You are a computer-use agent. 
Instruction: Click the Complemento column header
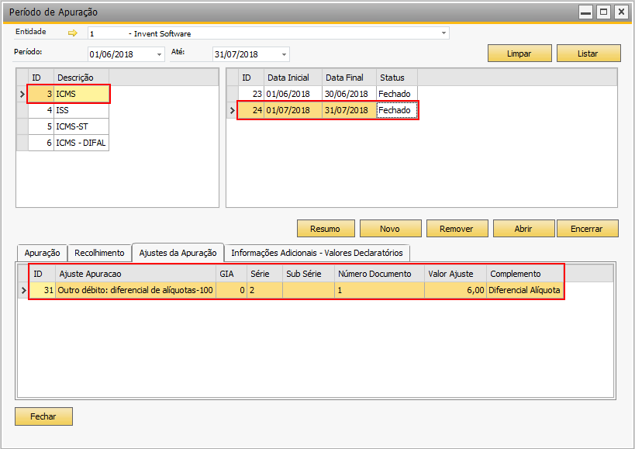(525, 274)
